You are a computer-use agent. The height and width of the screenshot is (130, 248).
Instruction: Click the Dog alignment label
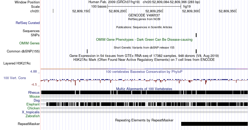(x=37, y=101)
